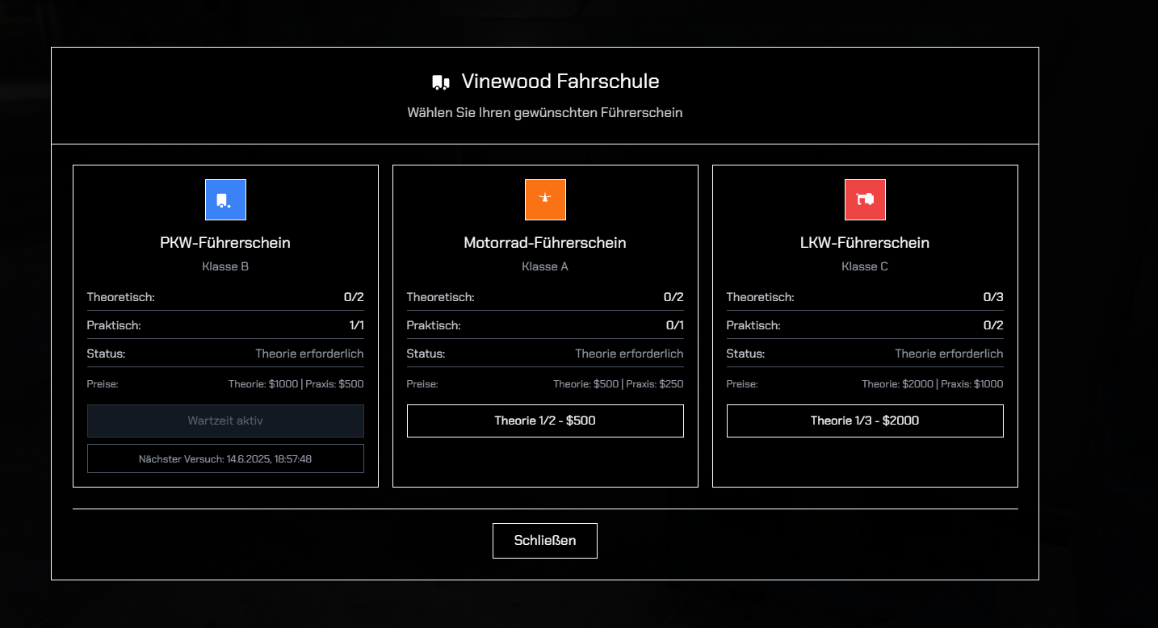This screenshot has width=1158, height=628.
Task: Click the disabled Wartezeit aktiv button
Action: tap(225, 421)
